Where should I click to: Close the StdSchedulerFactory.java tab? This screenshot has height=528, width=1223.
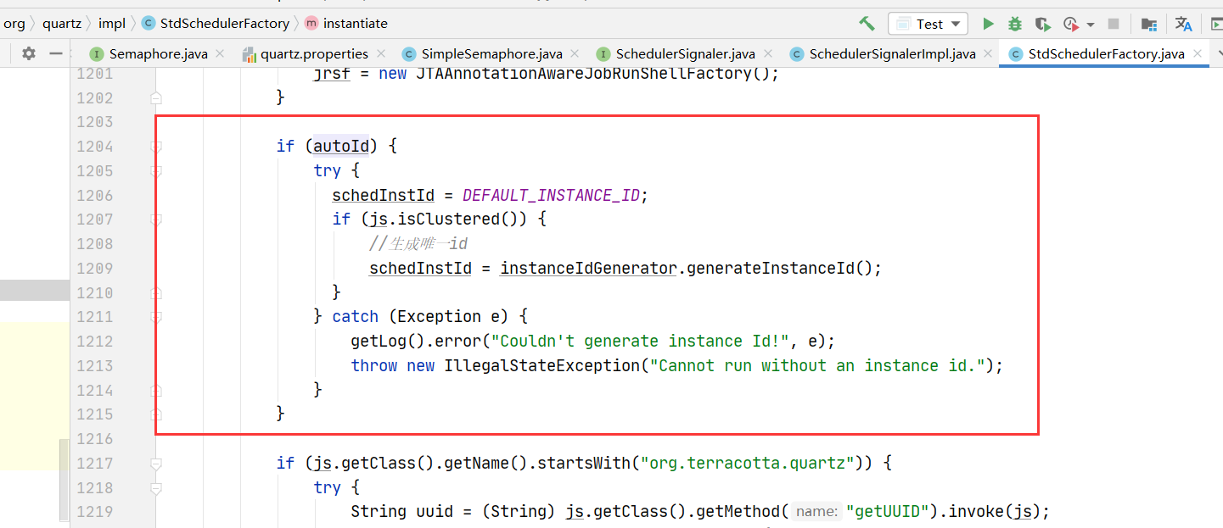pos(1198,54)
